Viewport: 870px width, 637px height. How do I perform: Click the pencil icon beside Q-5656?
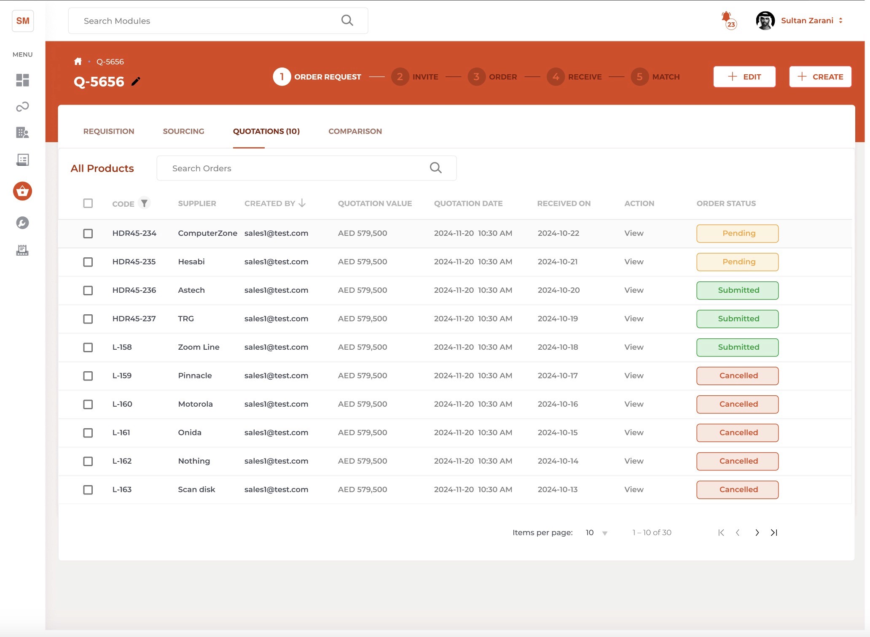click(136, 81)
